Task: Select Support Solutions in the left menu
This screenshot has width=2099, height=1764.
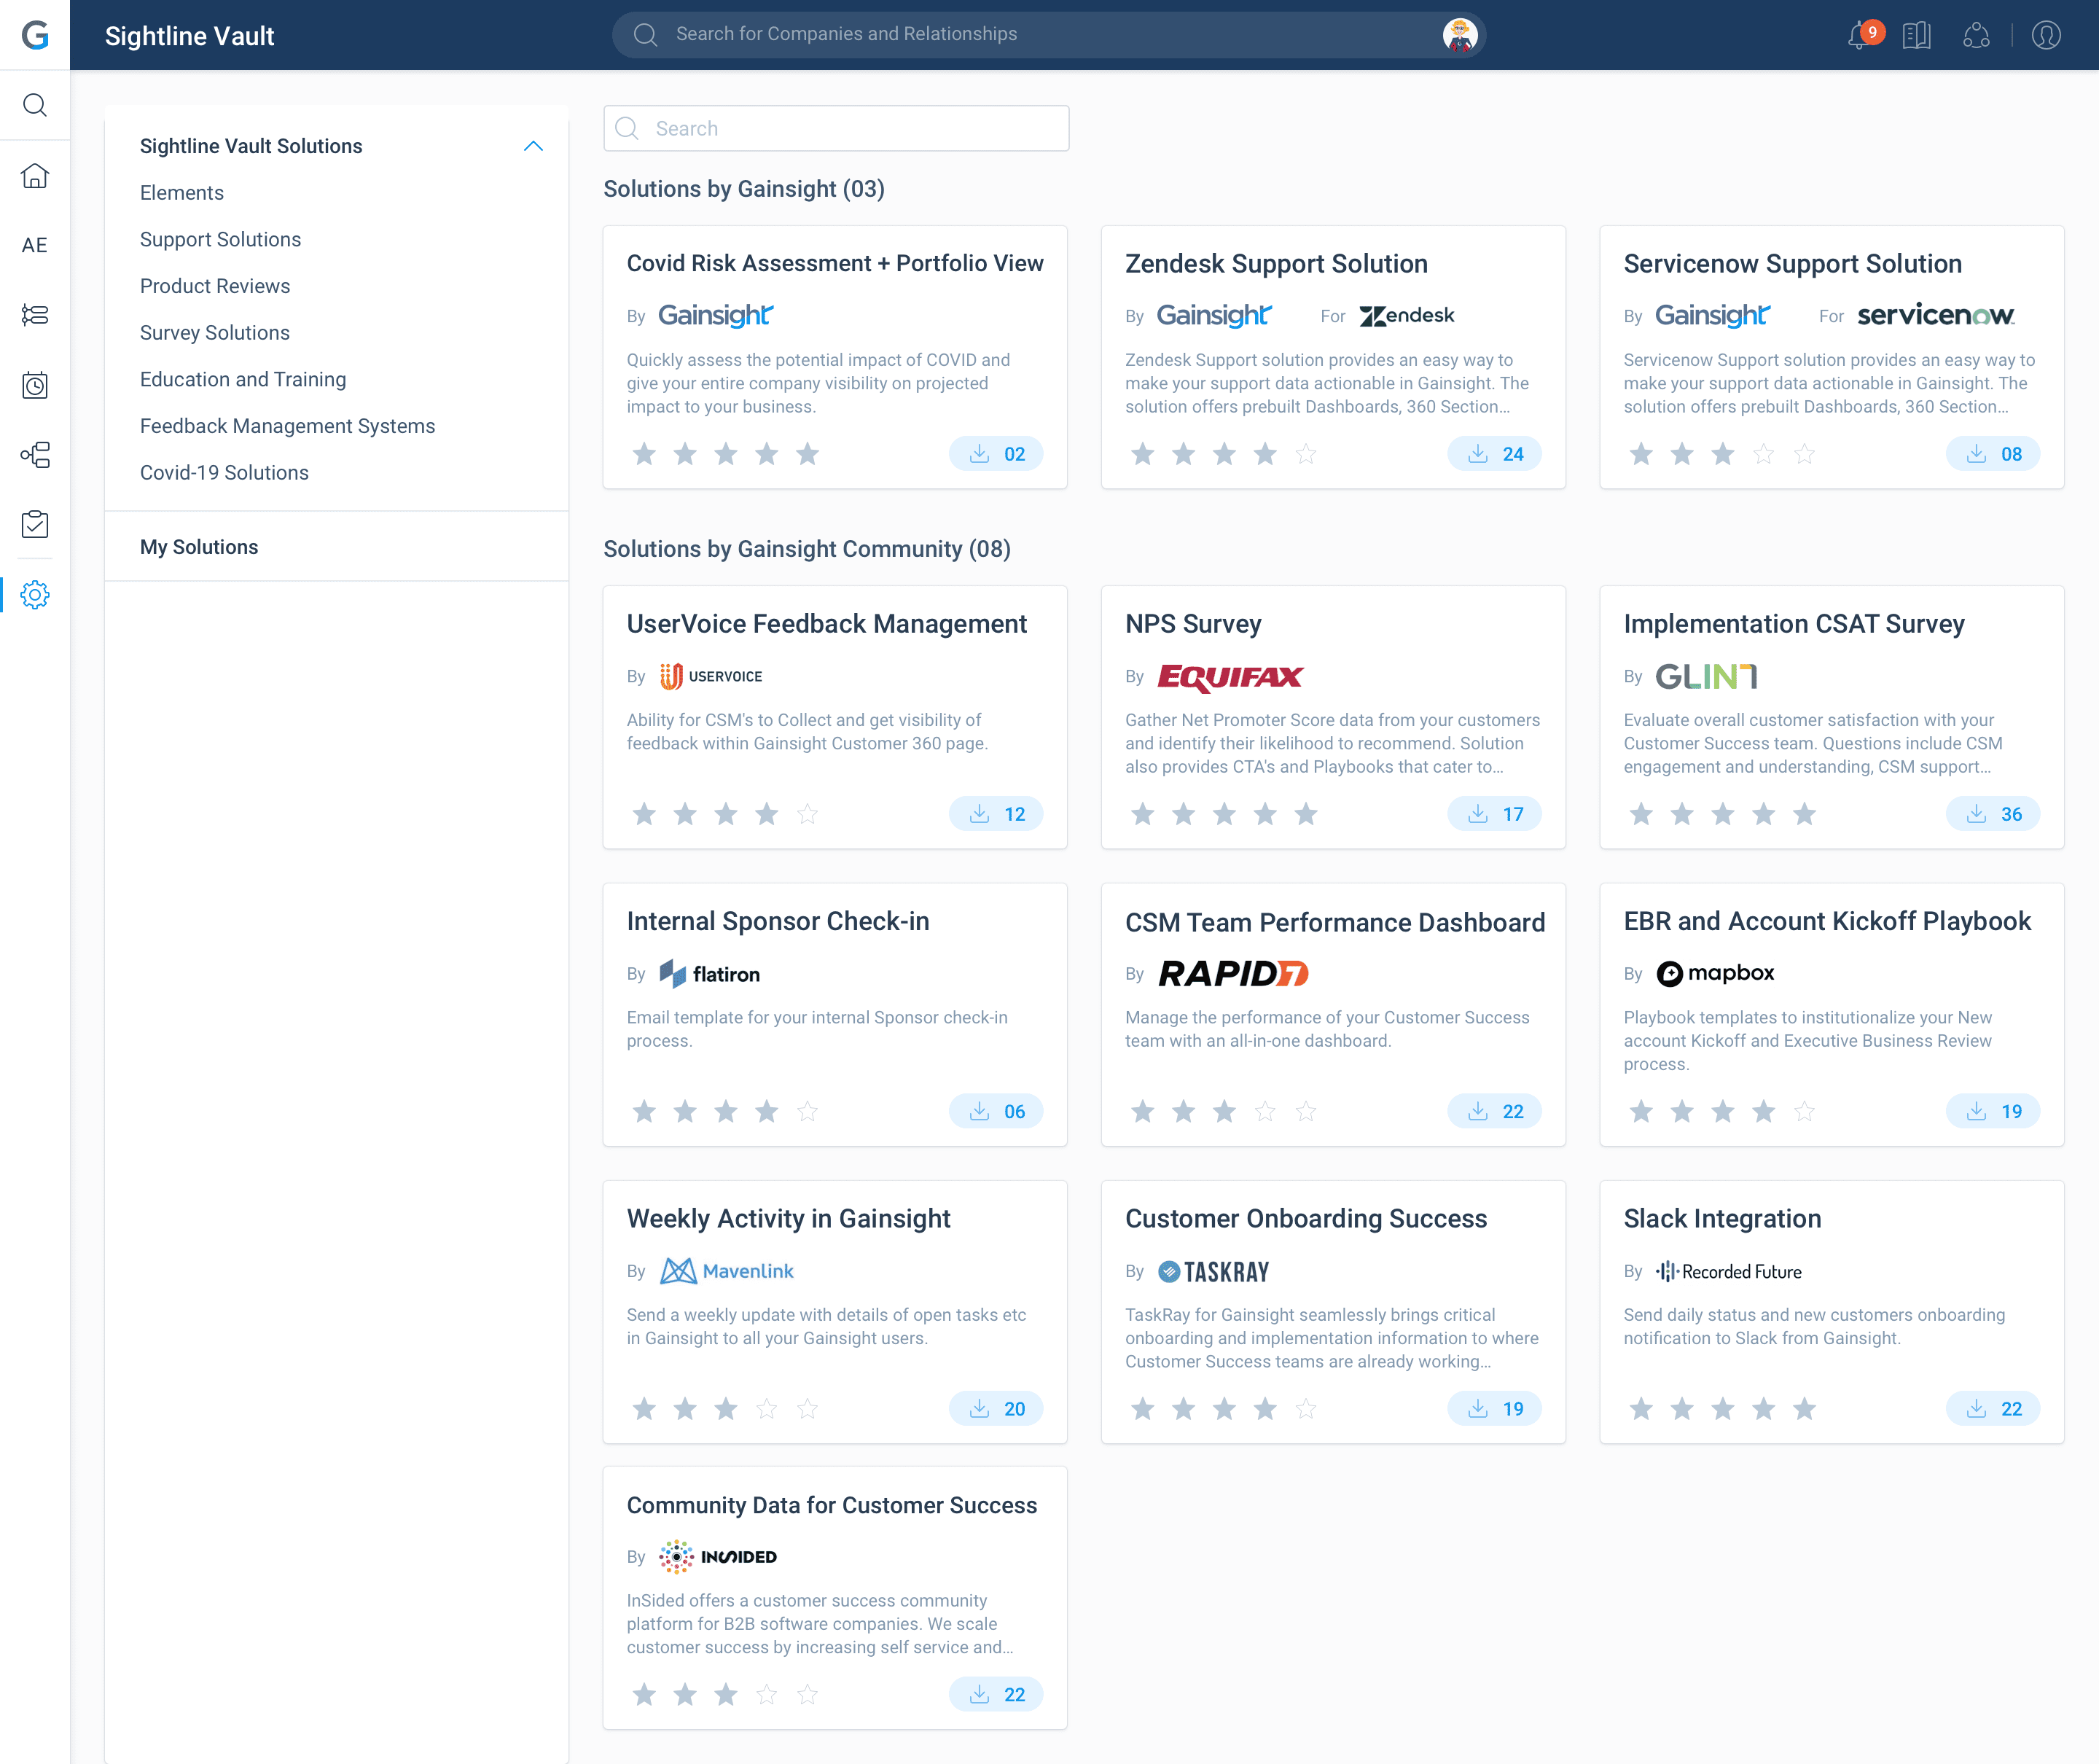Action: [x=220, y=239]
